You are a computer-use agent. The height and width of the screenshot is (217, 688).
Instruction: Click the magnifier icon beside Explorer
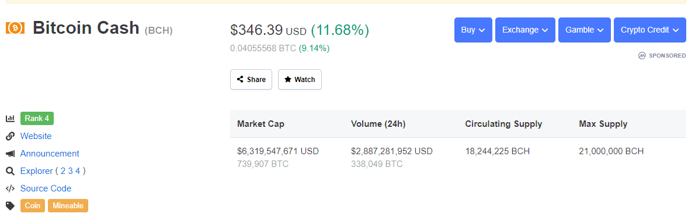(x=10, y=171)
